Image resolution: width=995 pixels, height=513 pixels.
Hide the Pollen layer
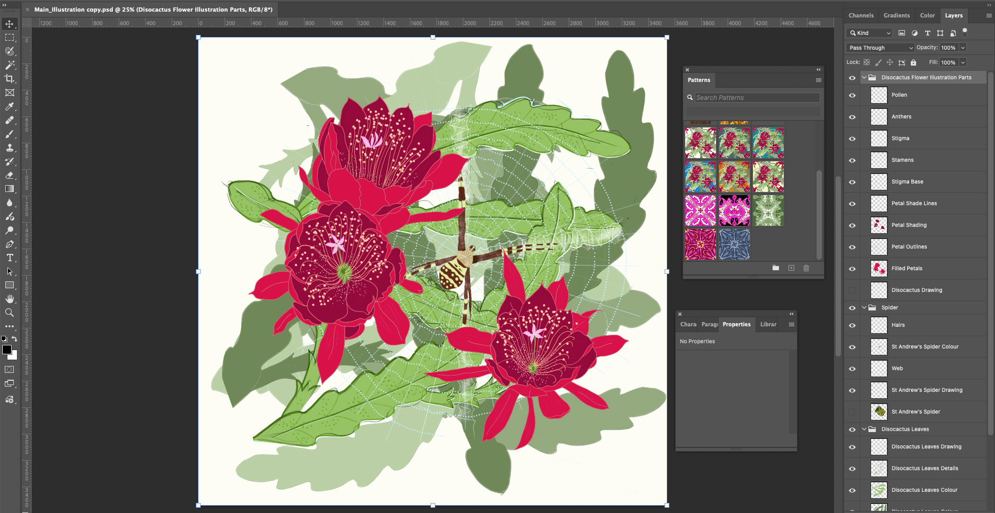852,95
